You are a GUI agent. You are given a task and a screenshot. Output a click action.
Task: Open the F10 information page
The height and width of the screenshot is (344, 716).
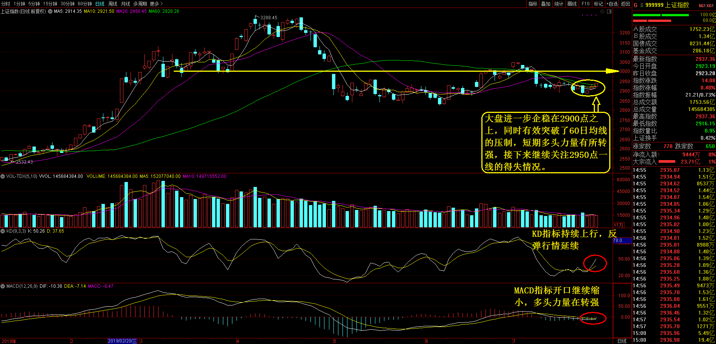(585, 4)
